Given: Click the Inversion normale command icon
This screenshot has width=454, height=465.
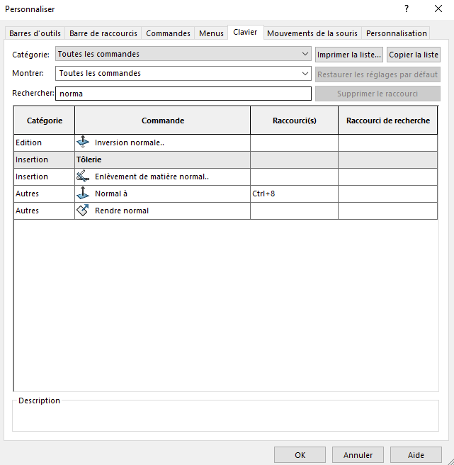Looking at the screenshot, I should 83,142.
